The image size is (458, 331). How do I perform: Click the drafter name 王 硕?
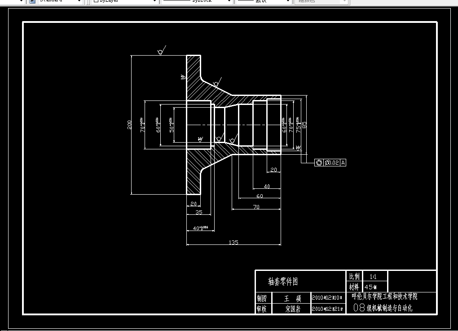click(x=292, y=298)
